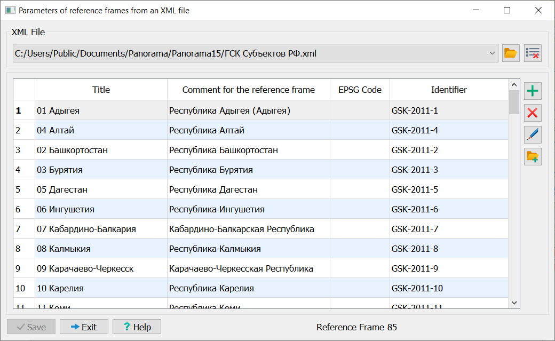555x341 pixels.
Task: Delete reference frame using red X icon
Action: click(x=533, y=113)
